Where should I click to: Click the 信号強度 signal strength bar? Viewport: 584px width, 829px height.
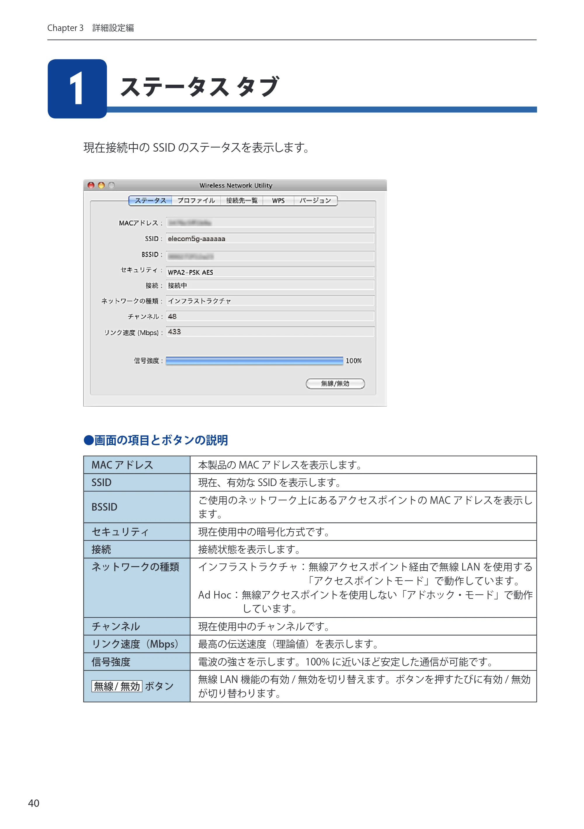tap(254, 361)
